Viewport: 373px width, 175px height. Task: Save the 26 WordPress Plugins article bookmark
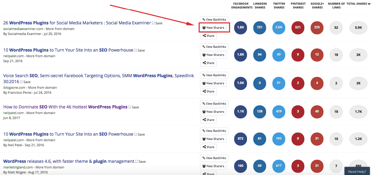(157, 23)
